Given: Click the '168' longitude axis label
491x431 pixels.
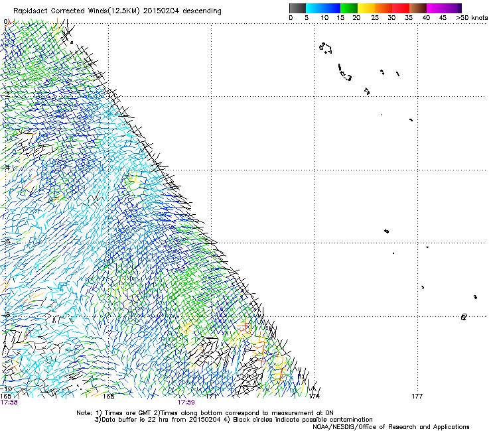Looking at the screenshot, I should point(109,397).
